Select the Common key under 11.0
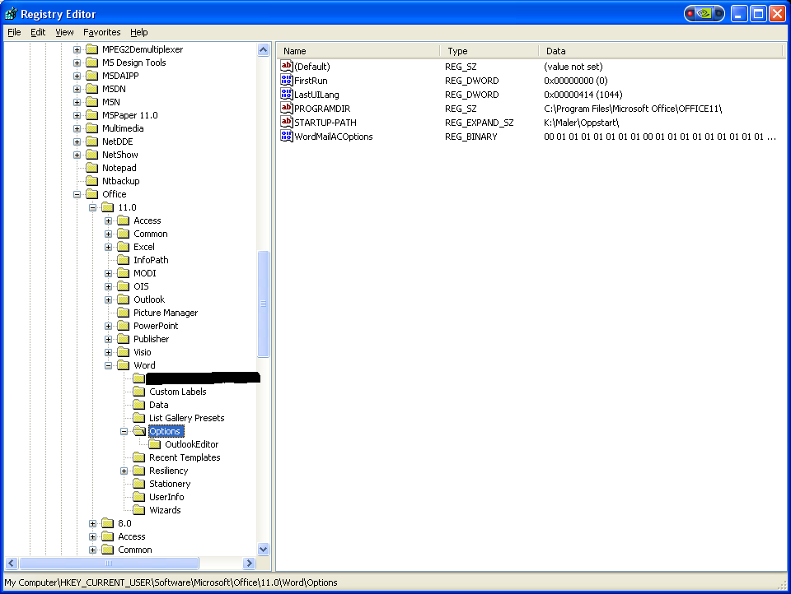 coord(151,234)
